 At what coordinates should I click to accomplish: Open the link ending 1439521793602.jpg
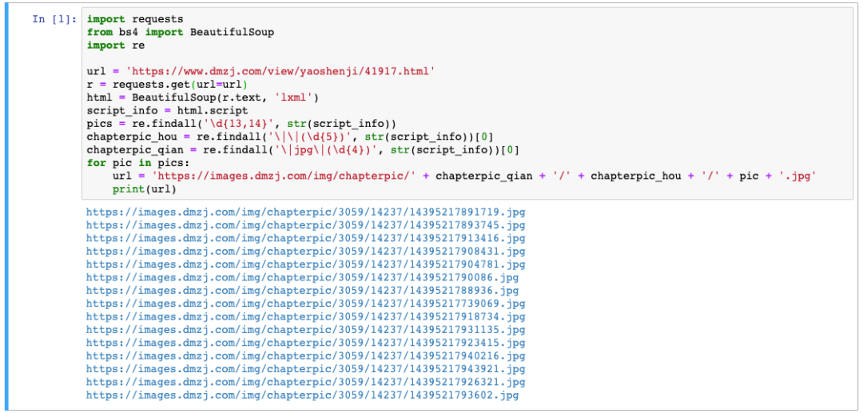[x=302, y=395]
